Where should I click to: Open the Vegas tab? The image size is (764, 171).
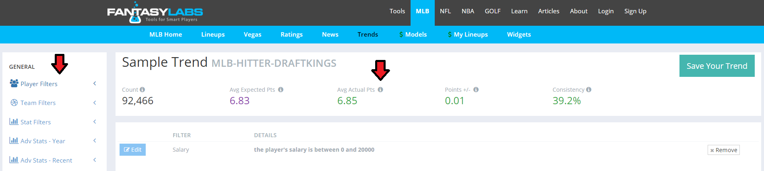[x=252, y=35]
